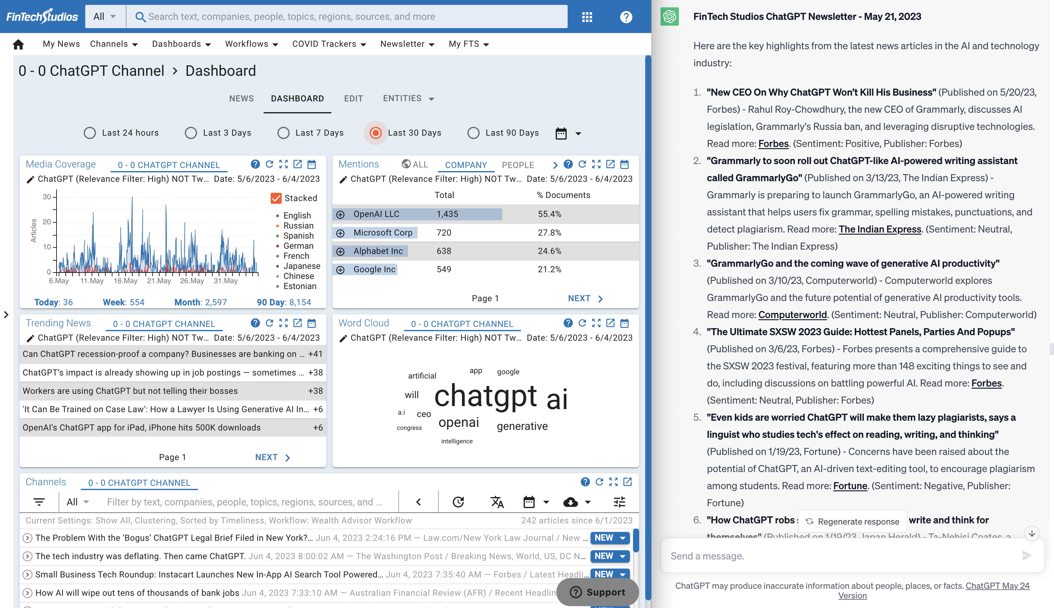Open Media Coverage widget calendar icon
This screenshot has height=608, width=1054.
(312, 164)
